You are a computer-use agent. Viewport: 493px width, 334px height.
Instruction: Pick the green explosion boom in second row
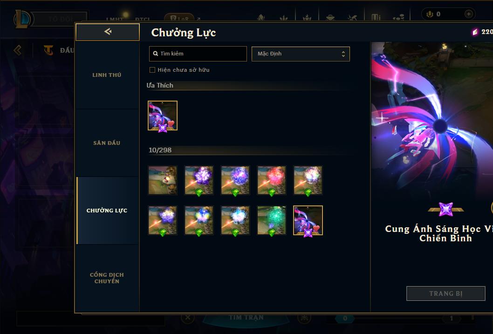tap(272, 220)
